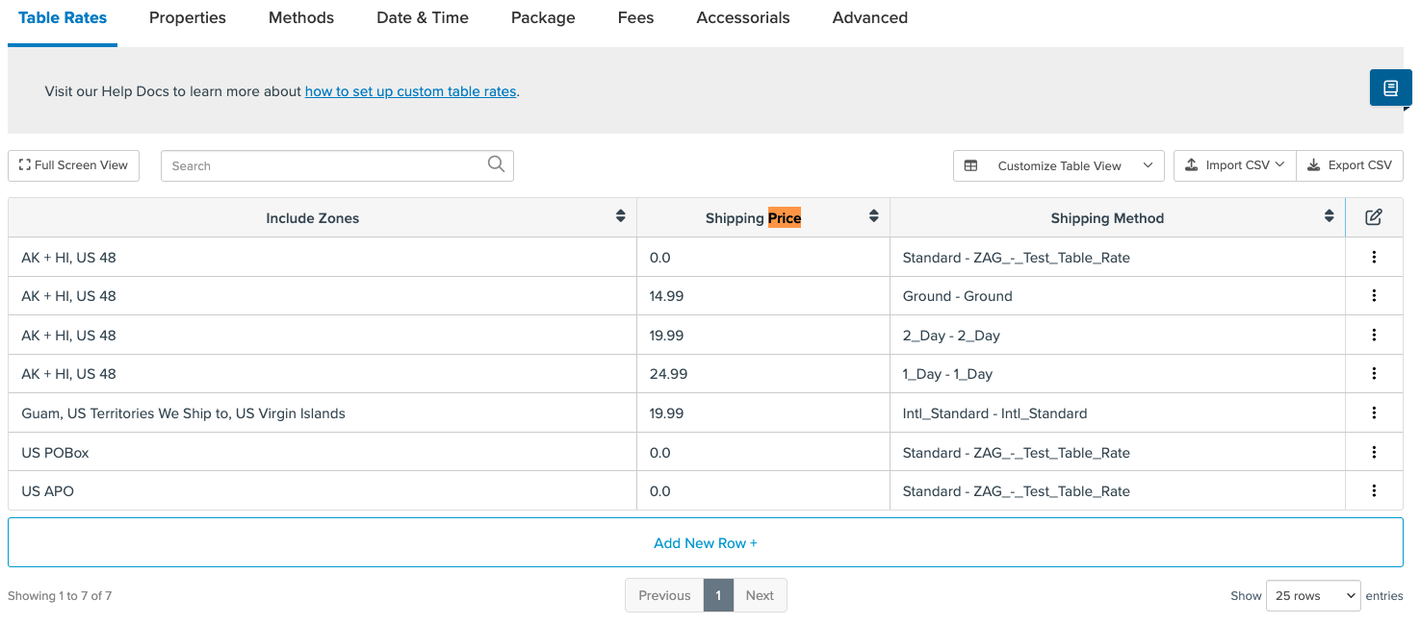Click the edit columns pencil icon
The height and width of the screenshot is (624, 1420).
[1374, 217]
